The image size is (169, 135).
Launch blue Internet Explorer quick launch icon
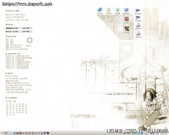pos(15,133)
